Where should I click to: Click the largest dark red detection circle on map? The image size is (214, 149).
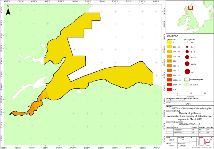point(30,114)
